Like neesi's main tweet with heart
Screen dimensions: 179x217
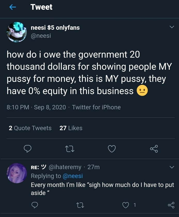[x=112, y=149]
